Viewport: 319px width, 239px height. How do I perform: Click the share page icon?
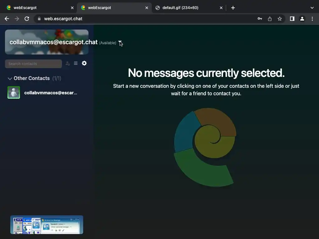pos(270,19)
